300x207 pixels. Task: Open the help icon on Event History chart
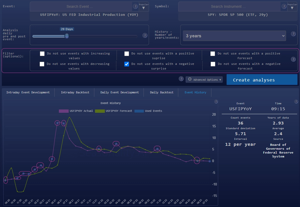tap(216, 102)
